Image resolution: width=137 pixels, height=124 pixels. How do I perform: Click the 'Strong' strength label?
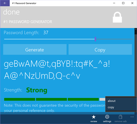point(37,90)
